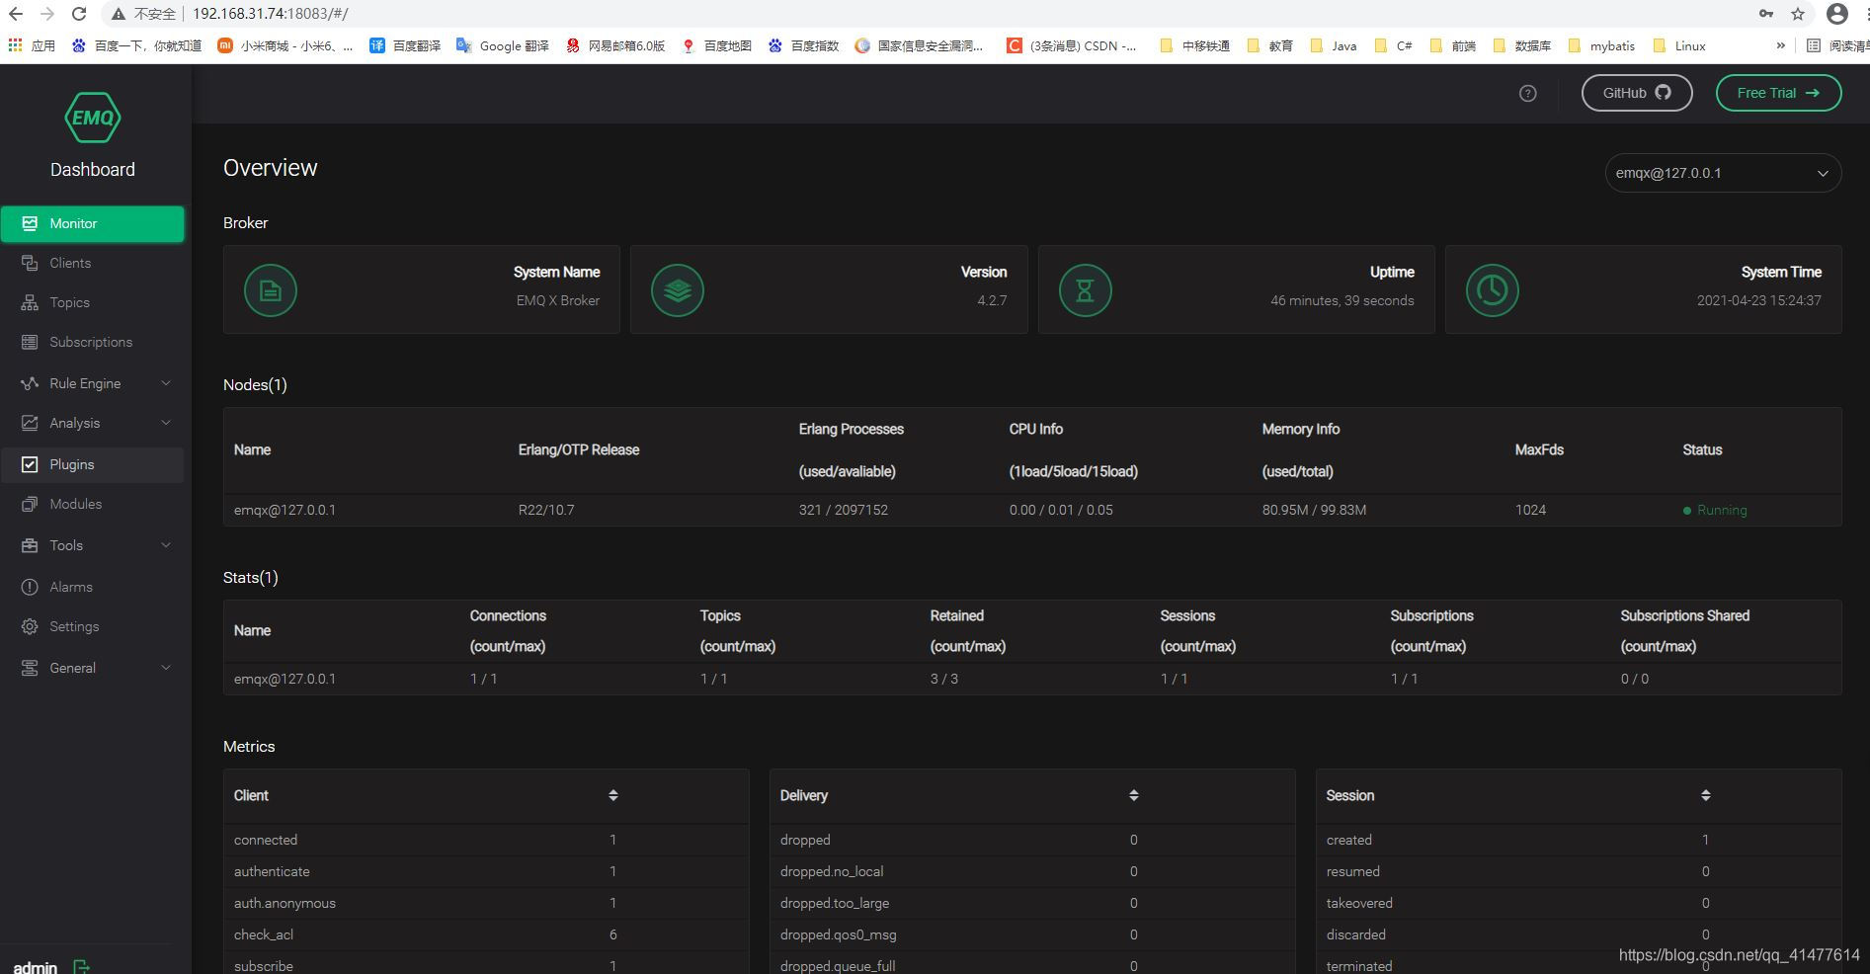Open Subscriptions in the sidebar
This screenshot has height=974, width=1870.
pyautogui.click(x=92, y=342)
